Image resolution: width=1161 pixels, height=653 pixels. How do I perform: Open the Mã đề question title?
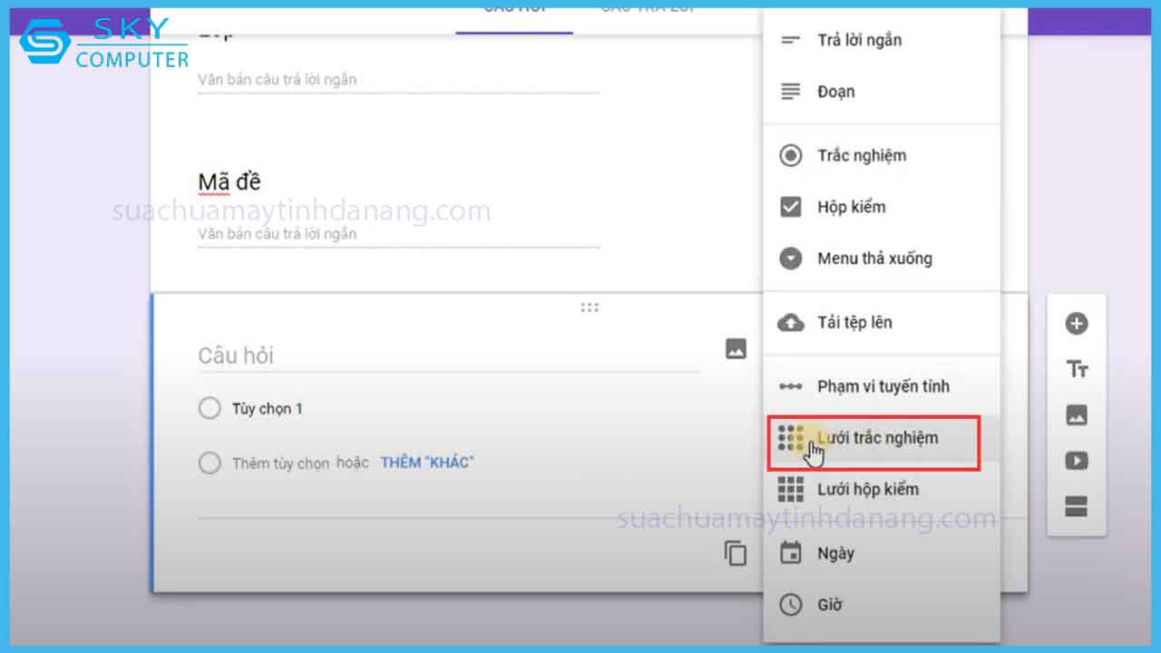point(229,182)
